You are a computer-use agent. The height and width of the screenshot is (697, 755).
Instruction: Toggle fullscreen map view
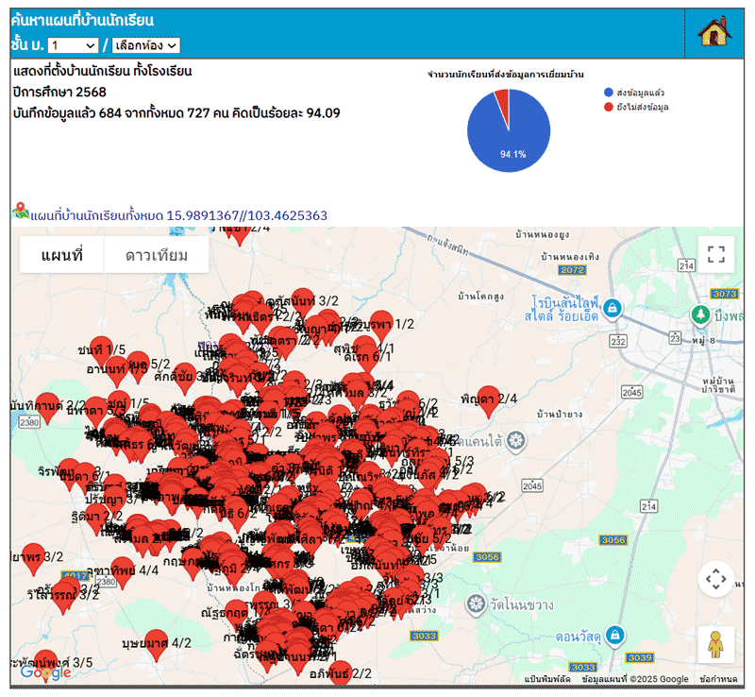(x=715, y=254)
